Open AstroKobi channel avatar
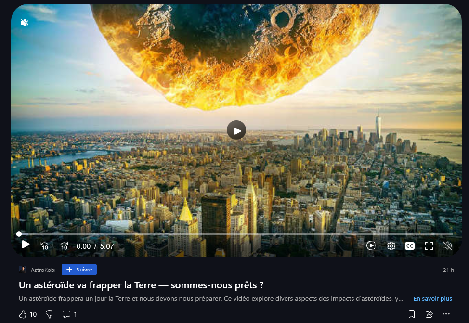The width and height of the screenshot is (469, 323). 23,270
